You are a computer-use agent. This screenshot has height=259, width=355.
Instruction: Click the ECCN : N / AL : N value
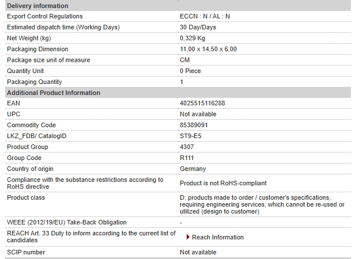click(205, 16)
